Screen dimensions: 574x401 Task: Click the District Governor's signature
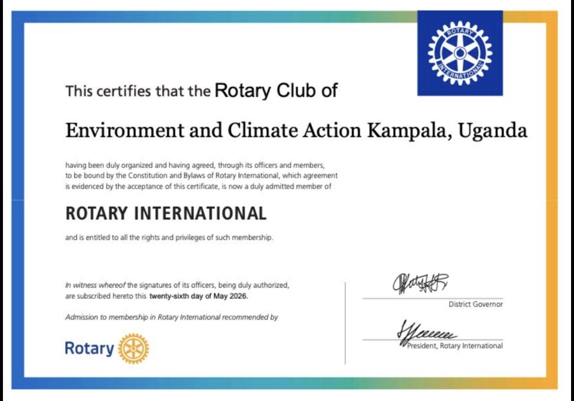tap(420, 283)
